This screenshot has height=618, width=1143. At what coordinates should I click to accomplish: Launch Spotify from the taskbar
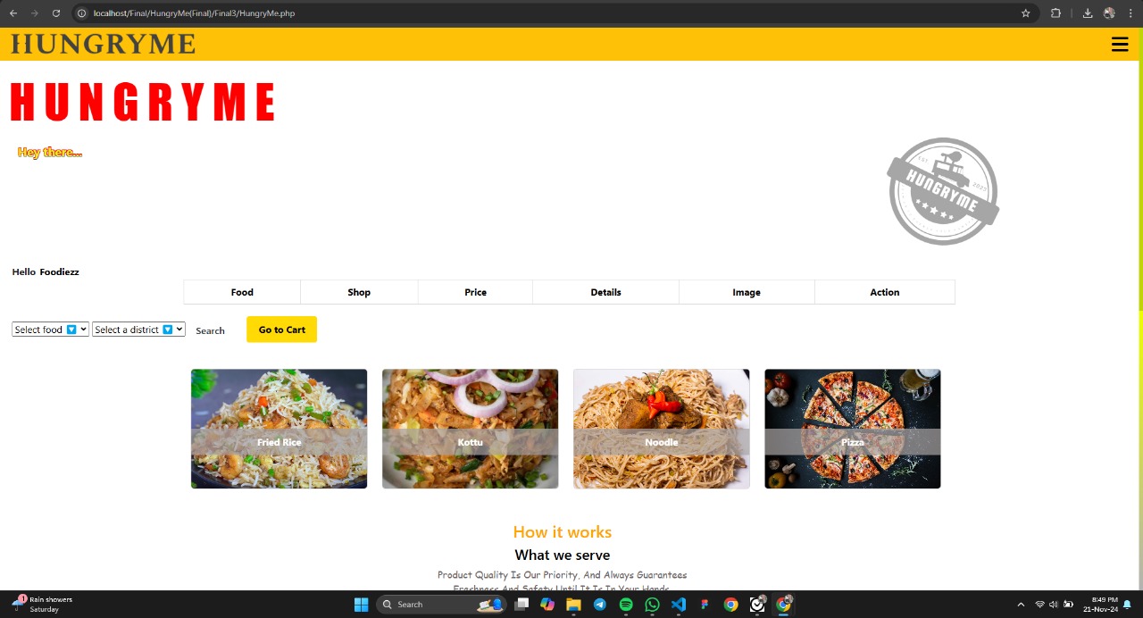click(x=626, y=605)
